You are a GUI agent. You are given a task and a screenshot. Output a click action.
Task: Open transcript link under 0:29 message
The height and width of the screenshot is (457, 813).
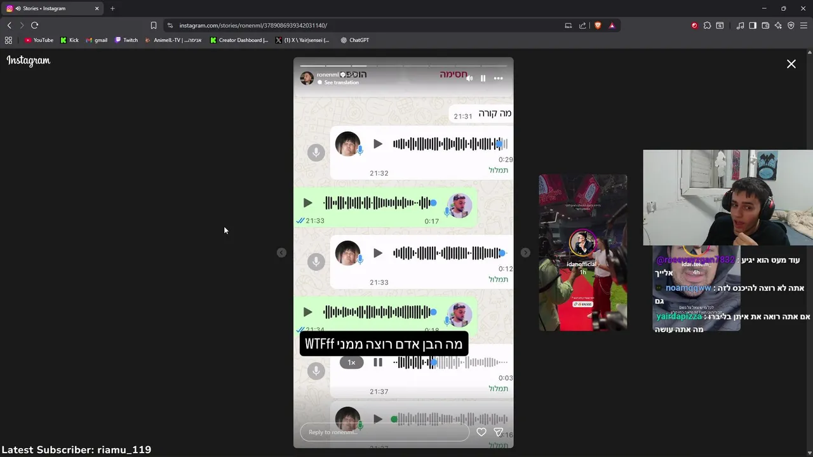coord(498,170)
